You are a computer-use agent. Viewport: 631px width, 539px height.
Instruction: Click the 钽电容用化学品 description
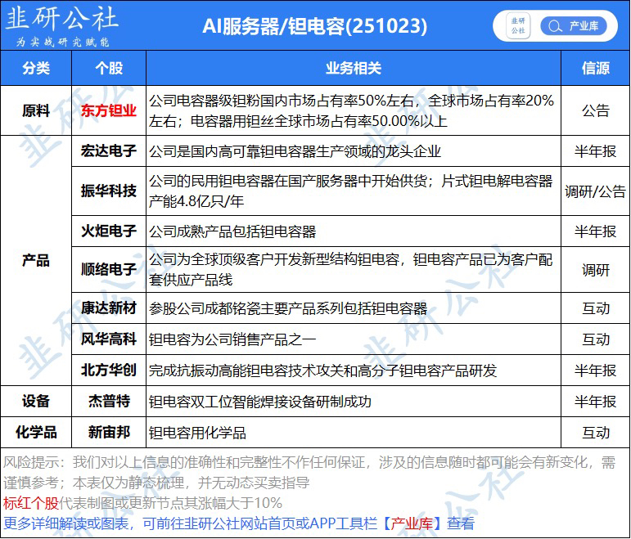(197, 433)
